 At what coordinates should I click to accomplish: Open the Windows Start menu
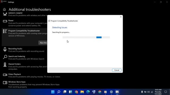(x=53, y=92)
